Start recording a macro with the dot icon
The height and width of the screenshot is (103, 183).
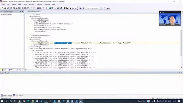pos(70,8)
